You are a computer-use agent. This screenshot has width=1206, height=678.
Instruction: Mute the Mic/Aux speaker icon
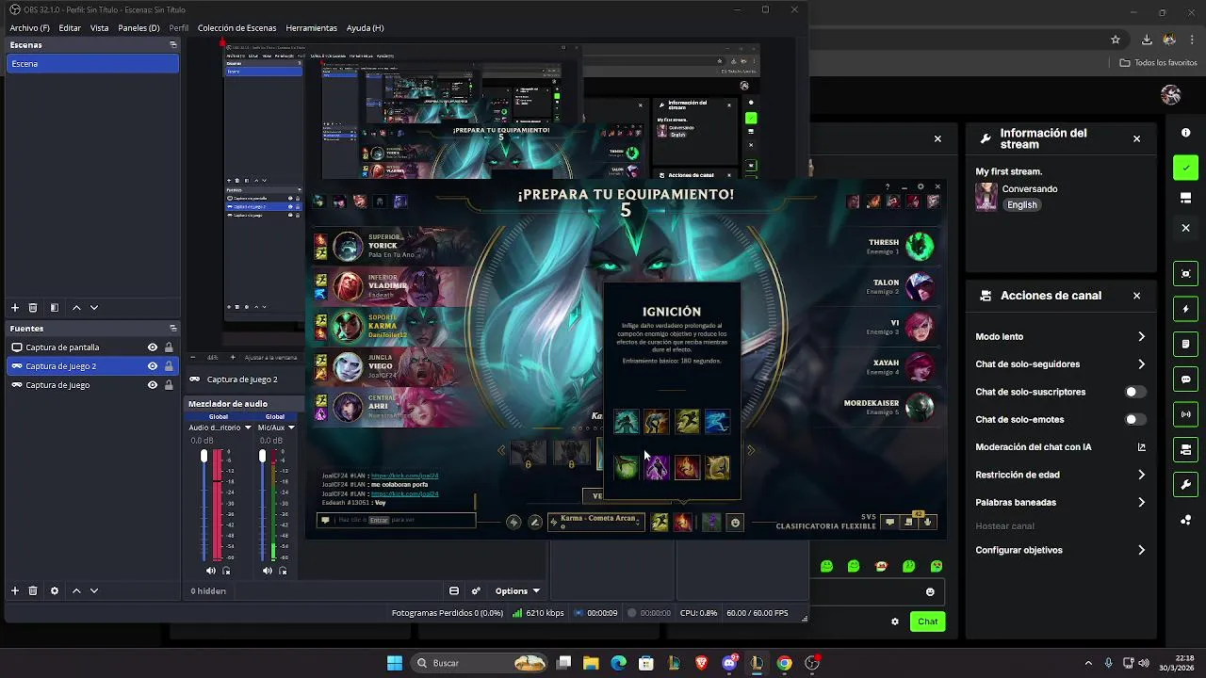pyautogui.click(x=268, y=571)
